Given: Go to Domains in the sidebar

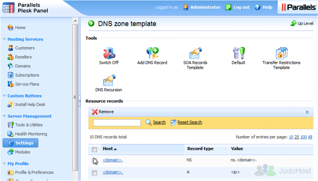Looking at the screenshot, I should 23,66.
